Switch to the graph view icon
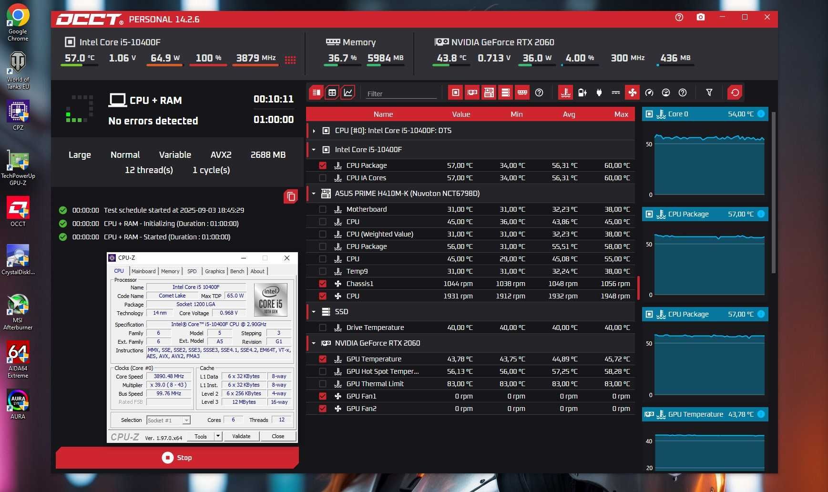Image resolution: width=828 pixels, height=492 pixels. (348, 92)
